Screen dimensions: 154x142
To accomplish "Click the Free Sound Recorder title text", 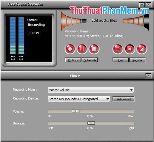I will pos(25,4).
